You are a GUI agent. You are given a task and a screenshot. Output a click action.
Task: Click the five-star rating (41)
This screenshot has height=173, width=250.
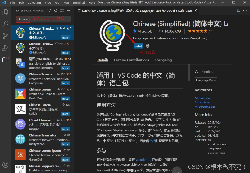click(x=201, y=31)
